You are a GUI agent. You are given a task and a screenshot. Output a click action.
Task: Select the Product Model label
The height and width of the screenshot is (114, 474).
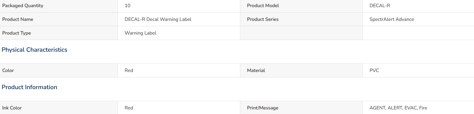coord(263,5)
